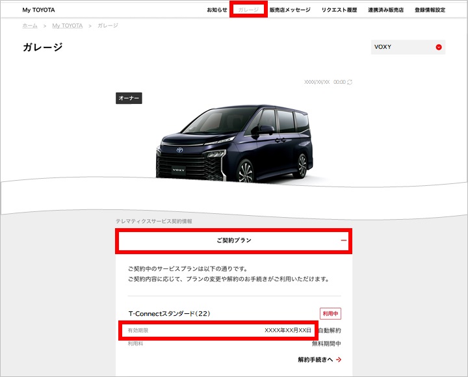468x377 pixels.
Task: Click the XXXX/XX/XX 00:00 timestamp
Action: [325, 82]
